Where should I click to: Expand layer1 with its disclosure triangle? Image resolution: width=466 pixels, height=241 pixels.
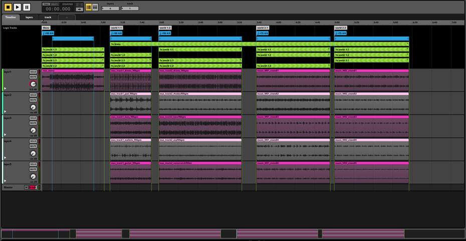[x=5, y=88]
